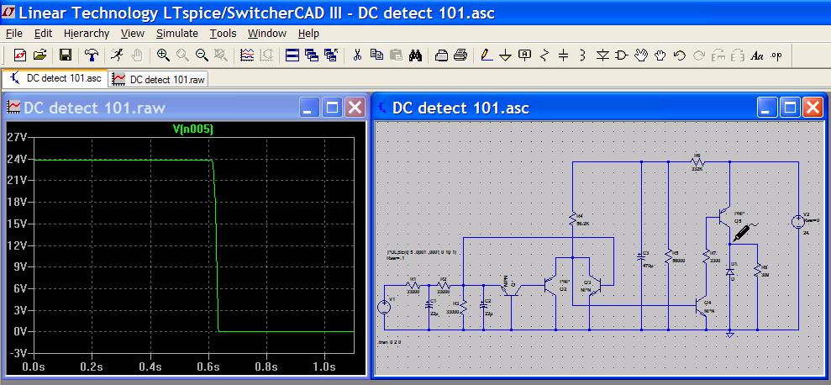The width and height of the screenshot is (831, 385).
Task: Maximize the DC detect 101.raw plot window
Action: coord(332,108)
